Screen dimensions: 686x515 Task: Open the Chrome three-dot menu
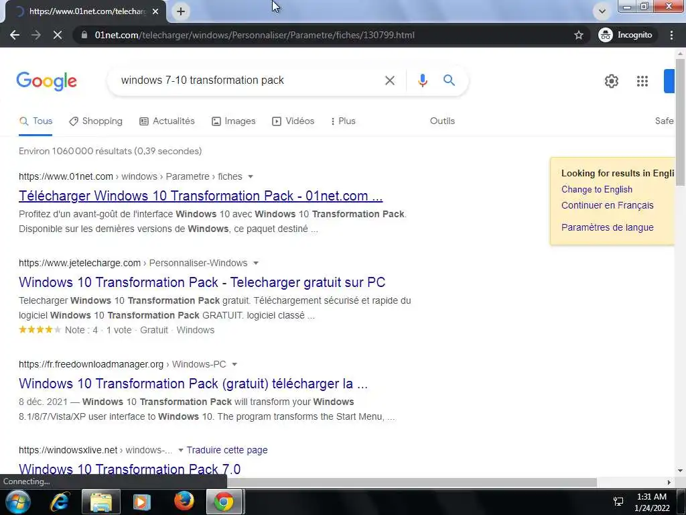pyautogui.click(x=671, y=35)
